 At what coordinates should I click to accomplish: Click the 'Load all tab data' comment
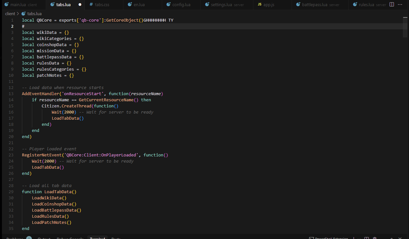pyautogui.click(x=47, y=185)
